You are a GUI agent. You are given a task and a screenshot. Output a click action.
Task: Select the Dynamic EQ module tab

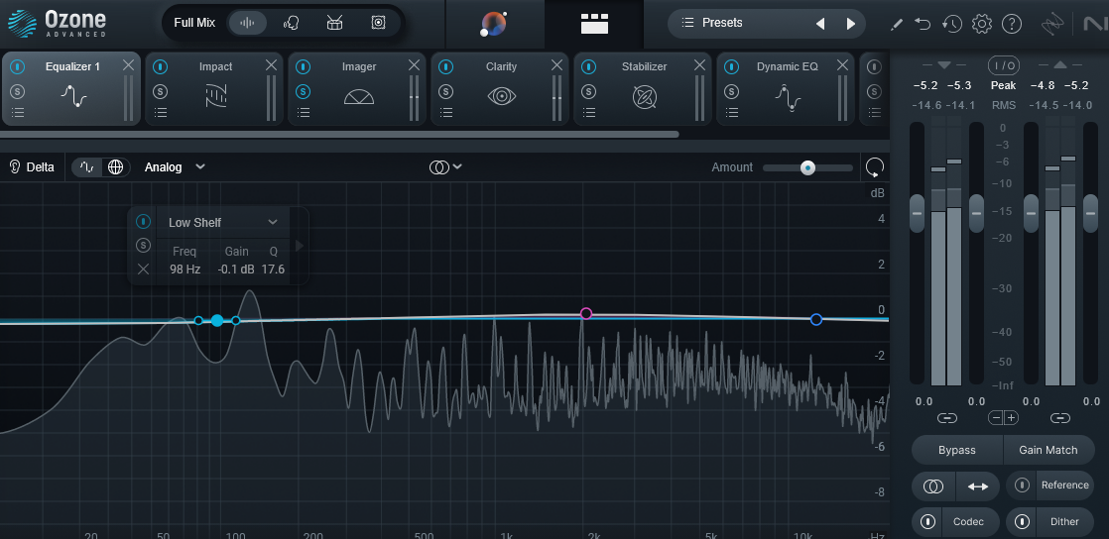[x=788, y=88]
